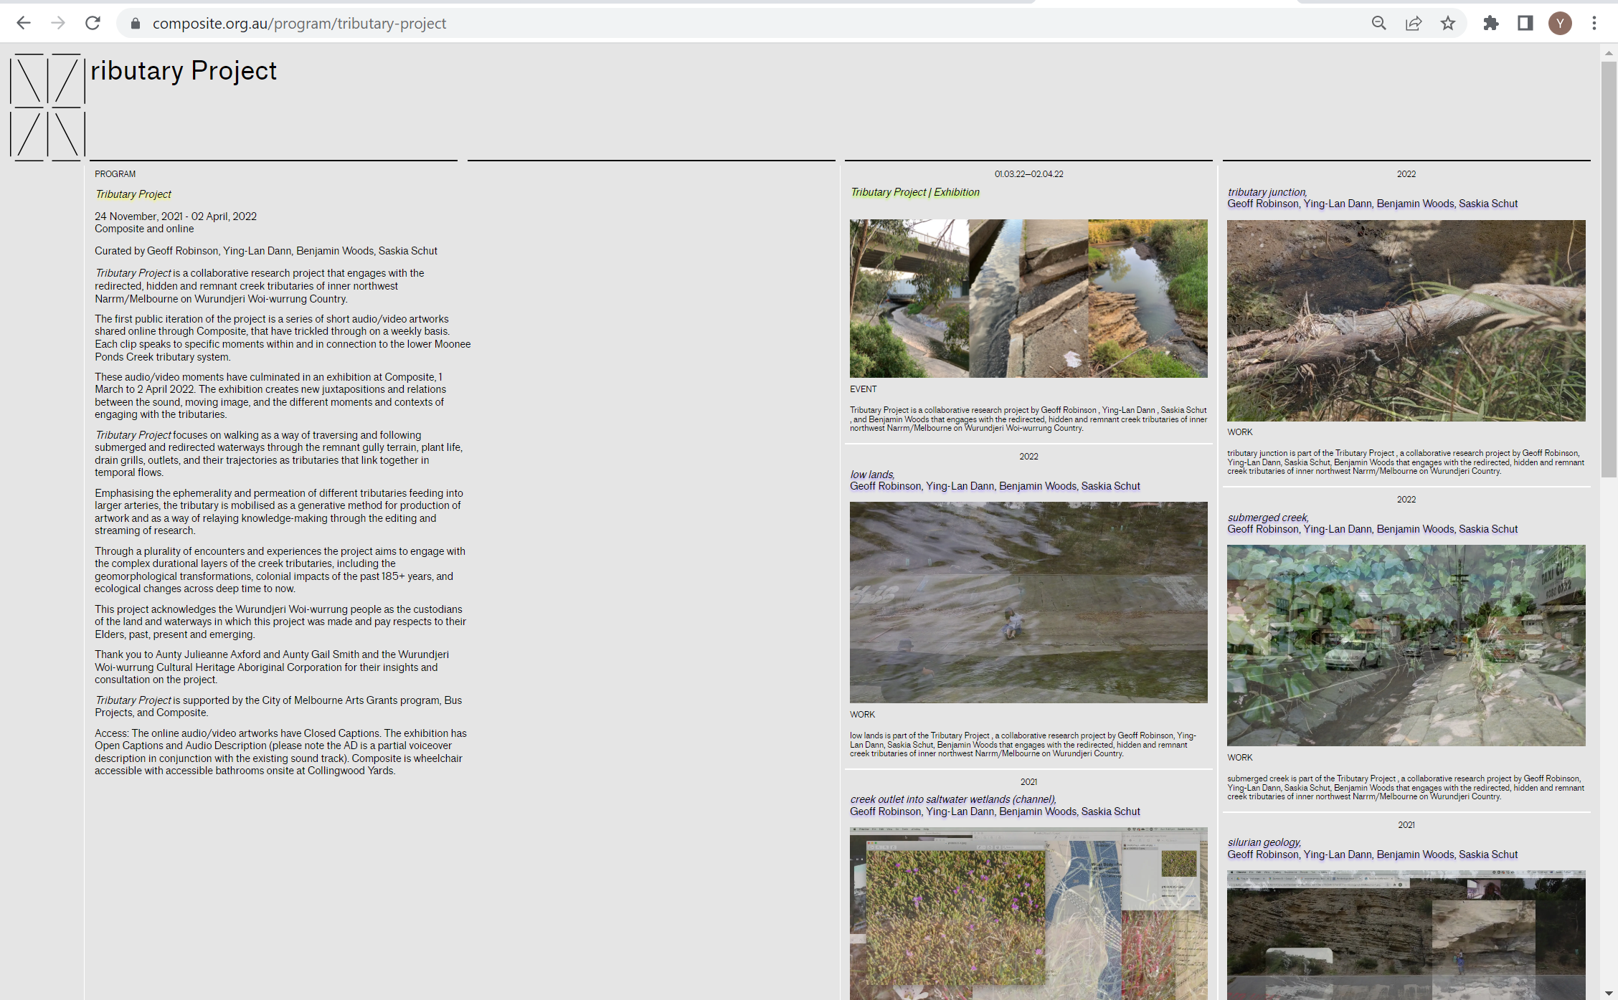Click the scrollbar down arrow
This screenshot has width=1618, height=1000.
tap(1609, 993)
